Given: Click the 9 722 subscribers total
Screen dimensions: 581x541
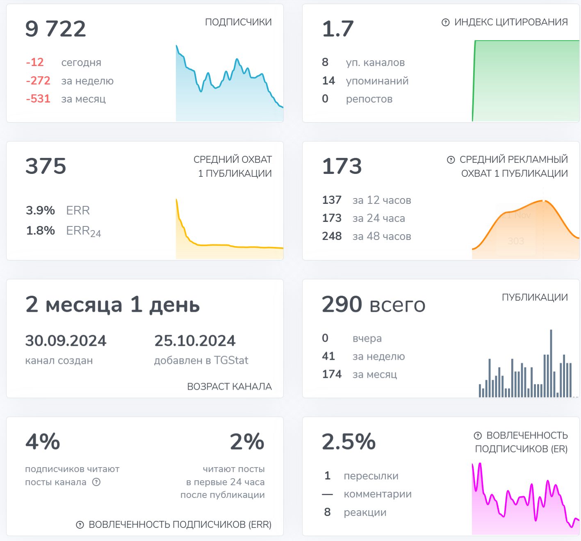Looking at the screenshot, I should (x=56, y=29).
